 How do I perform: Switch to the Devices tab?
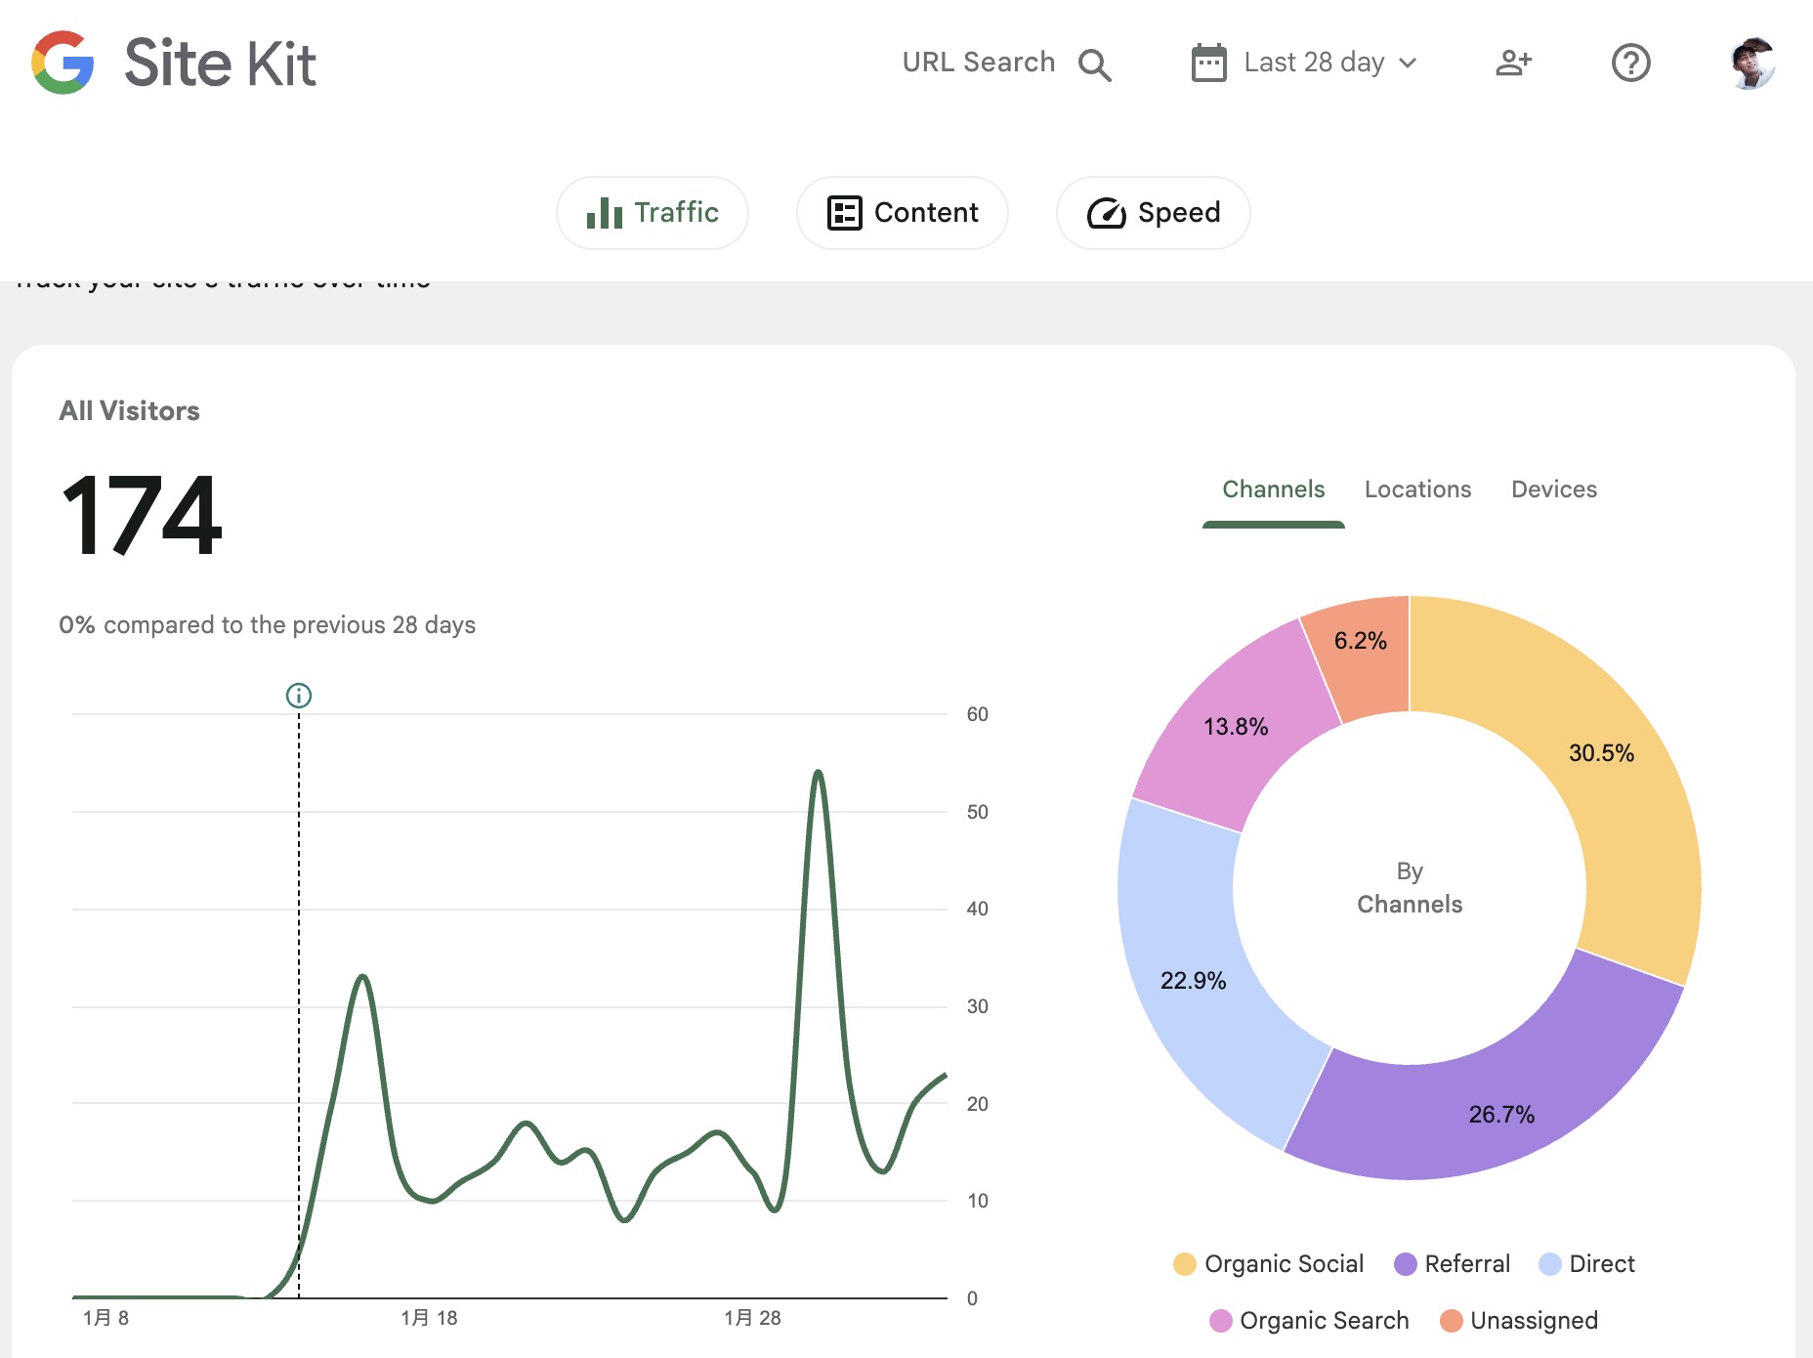1553,489
